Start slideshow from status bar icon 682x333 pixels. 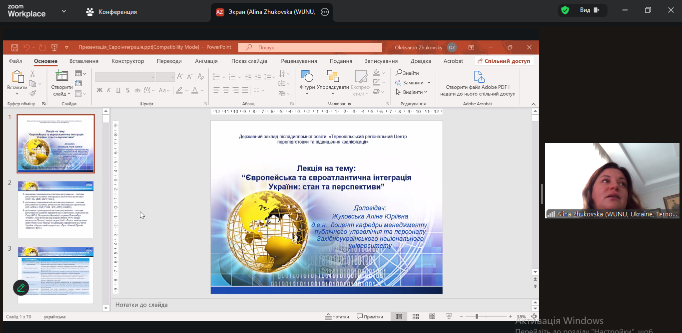point(449,317)
